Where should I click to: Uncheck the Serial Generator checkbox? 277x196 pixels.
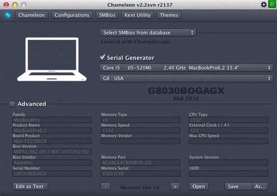[102, 58]
